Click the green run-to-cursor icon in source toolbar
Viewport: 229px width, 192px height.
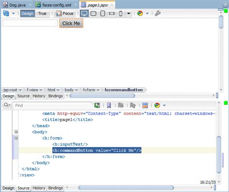[97, 105]
